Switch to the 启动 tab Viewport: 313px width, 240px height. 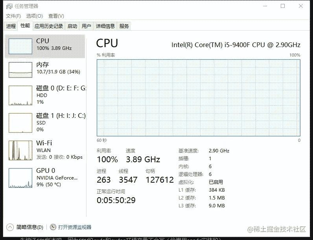pos(72,26)
